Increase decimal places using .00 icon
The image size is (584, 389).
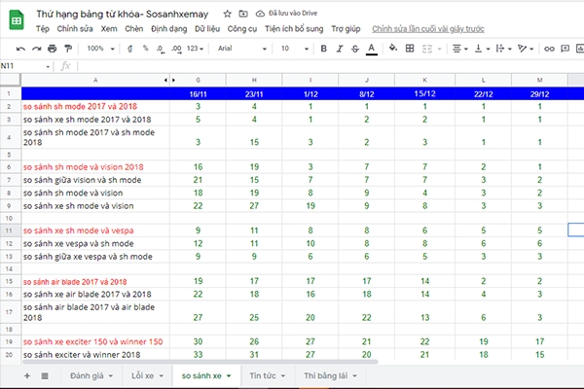176,49
